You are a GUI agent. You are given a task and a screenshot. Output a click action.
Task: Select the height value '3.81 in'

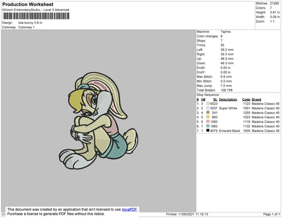pyautogui.click(x=275, y=12)
